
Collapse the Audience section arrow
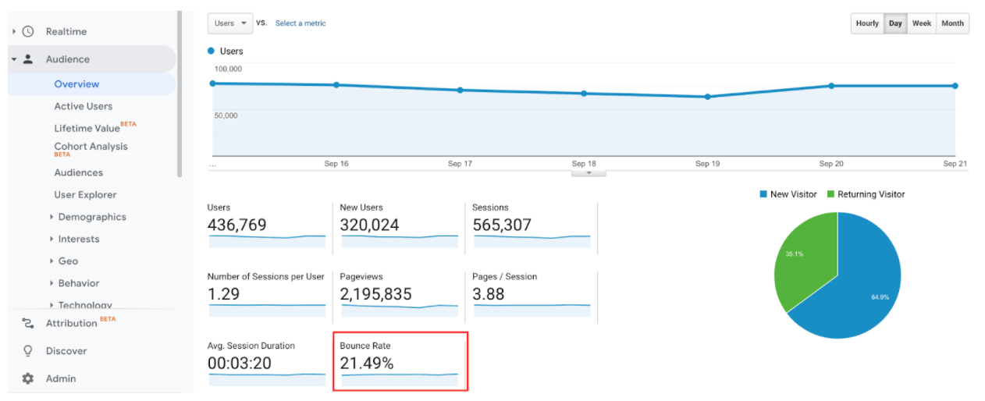14,59
